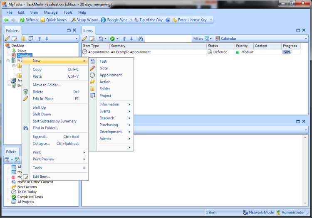This screenshot has width=312, height=218.
Task: Open the Folders toolbar overflow dropdown
Action: click(x=77, y=39)
